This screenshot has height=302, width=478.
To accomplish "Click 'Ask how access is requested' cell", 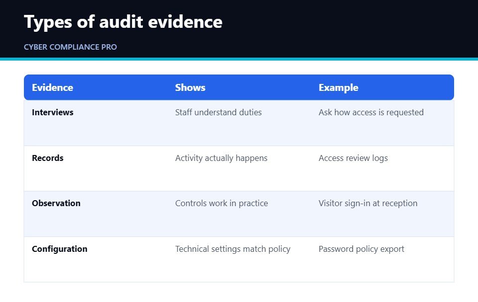I will (371, 112).
